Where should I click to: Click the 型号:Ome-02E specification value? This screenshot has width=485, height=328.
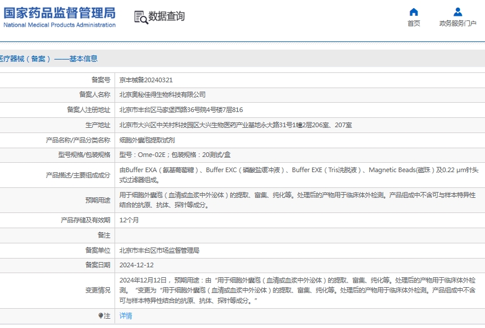click(175, 155)
